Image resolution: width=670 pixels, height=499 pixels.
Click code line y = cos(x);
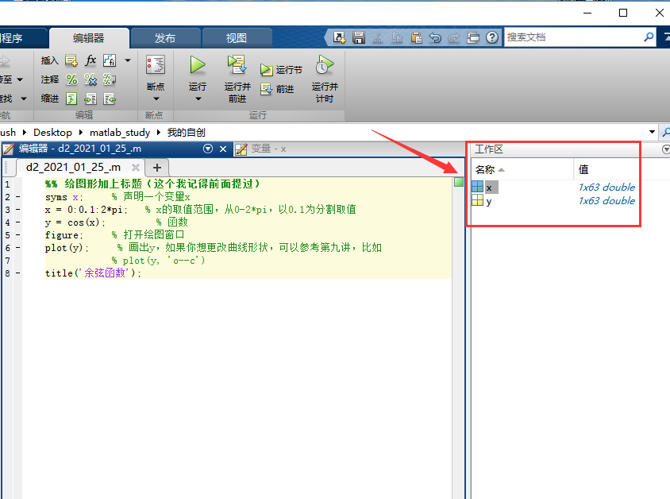75,222
